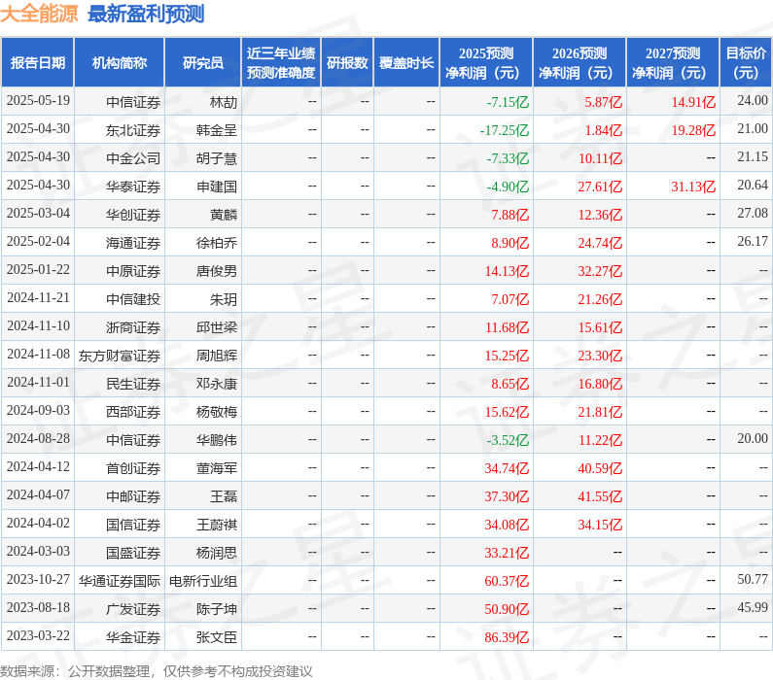Click the 数据来源 footer note
Image resolution: width=773 pixels, height=680 pixels.
pyautogui.click(x=157, y=671)
